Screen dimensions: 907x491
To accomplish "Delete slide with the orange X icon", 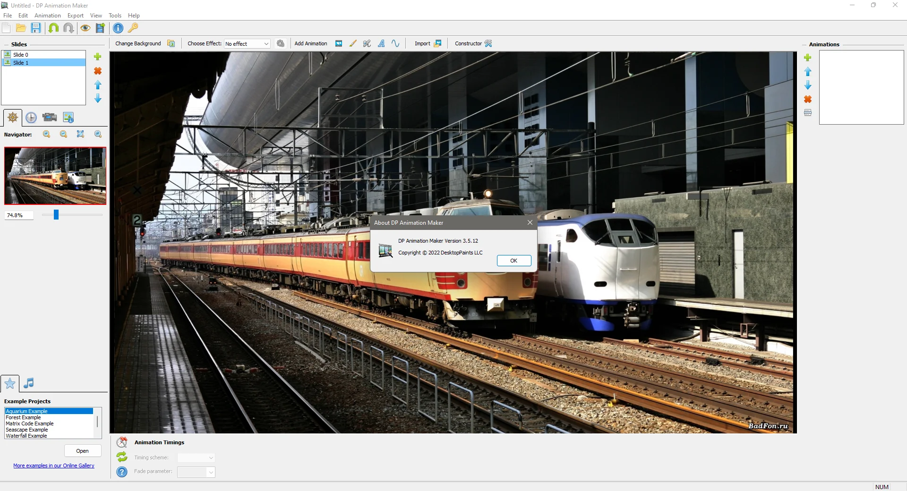I will click(98, 71).
